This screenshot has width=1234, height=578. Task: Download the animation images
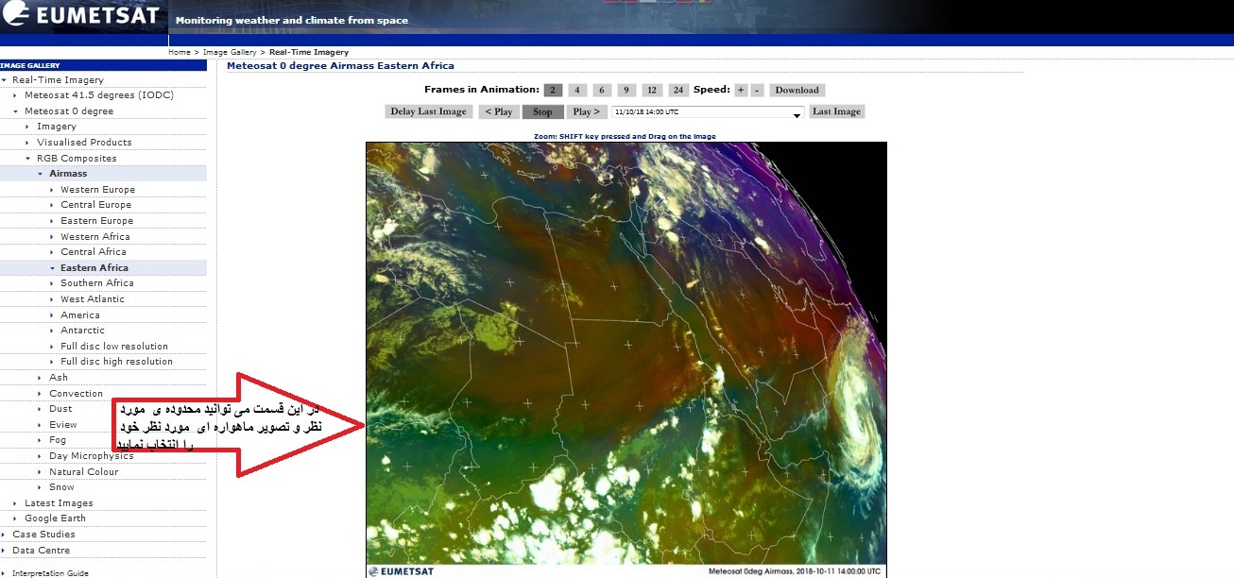[797, 91]
